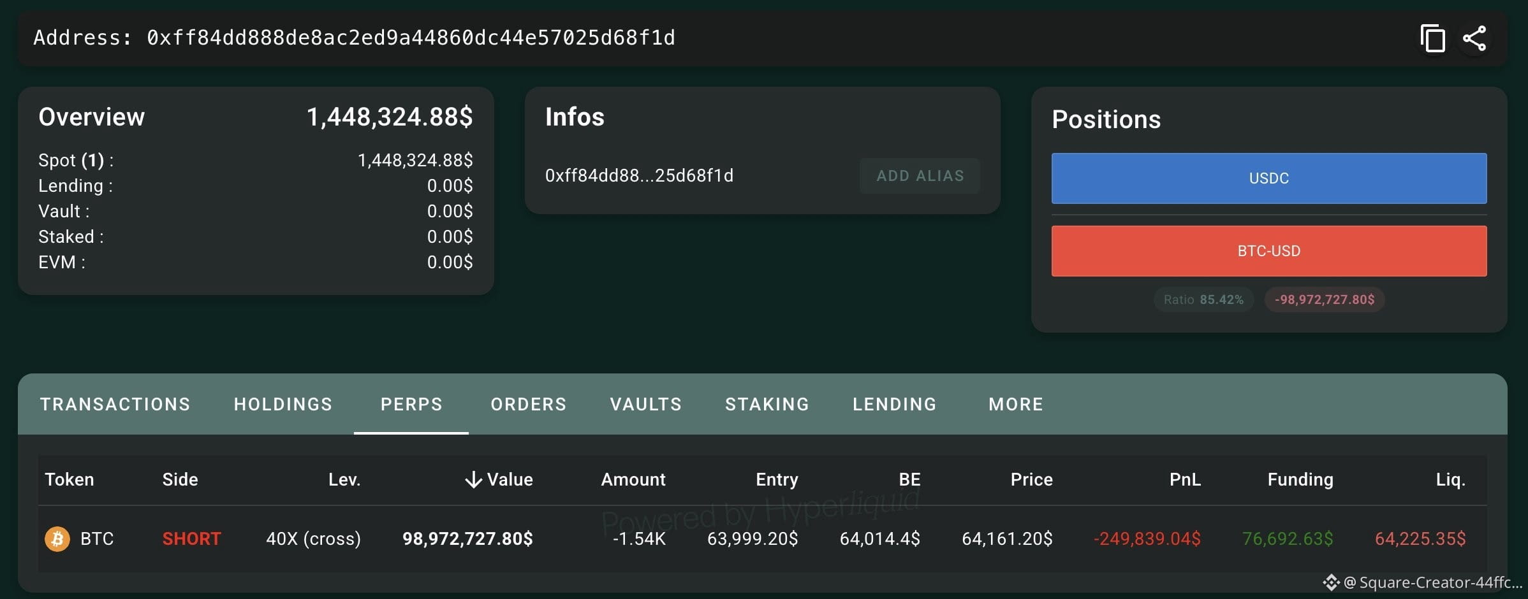This screenshot has width=1528, height=599.
Task: Click the -249,839.04$ PnL cell
Action: click(x=1147, y=539)
